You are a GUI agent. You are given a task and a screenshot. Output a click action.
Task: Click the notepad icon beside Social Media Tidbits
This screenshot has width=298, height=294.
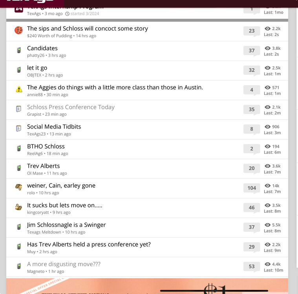pos(18,128)
